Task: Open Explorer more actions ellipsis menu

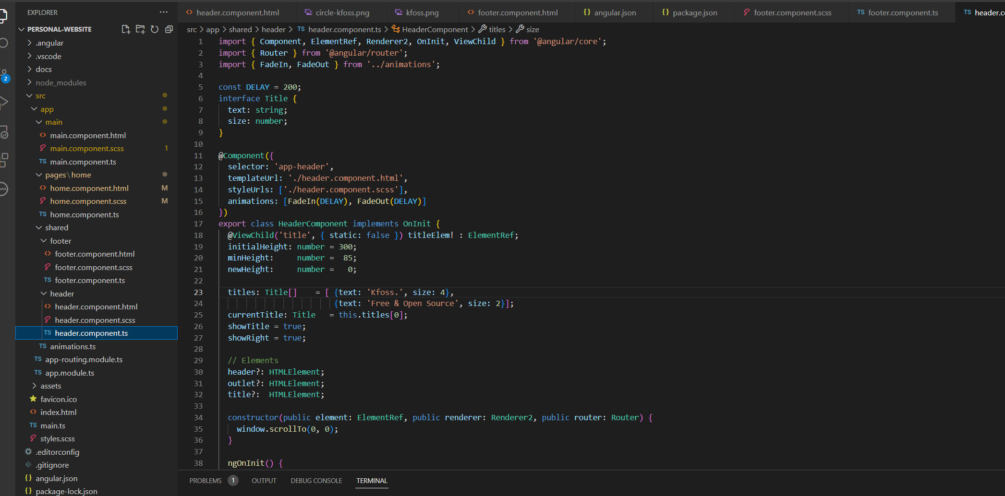Action: 164,12
